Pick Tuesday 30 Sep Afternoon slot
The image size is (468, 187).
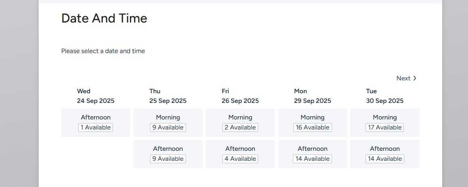pyautogui.click(x=385, y=154)
